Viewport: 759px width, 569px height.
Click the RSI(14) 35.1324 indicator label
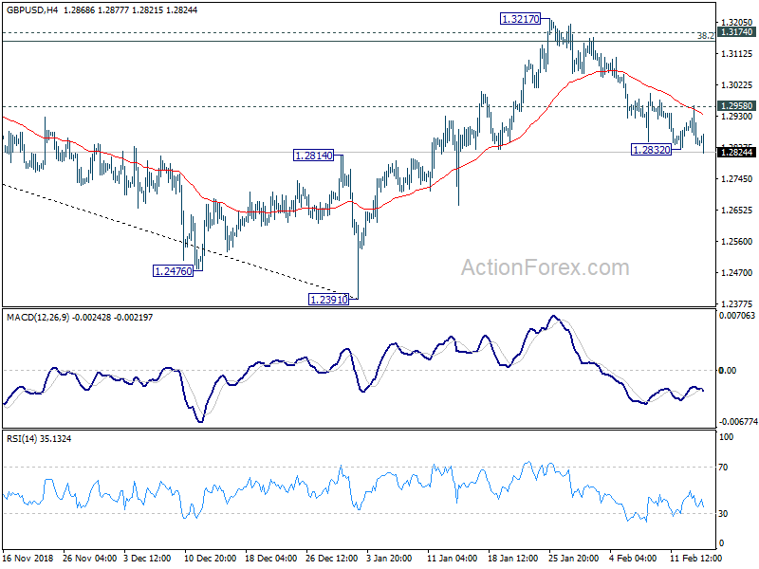click(x=39, y=439)
